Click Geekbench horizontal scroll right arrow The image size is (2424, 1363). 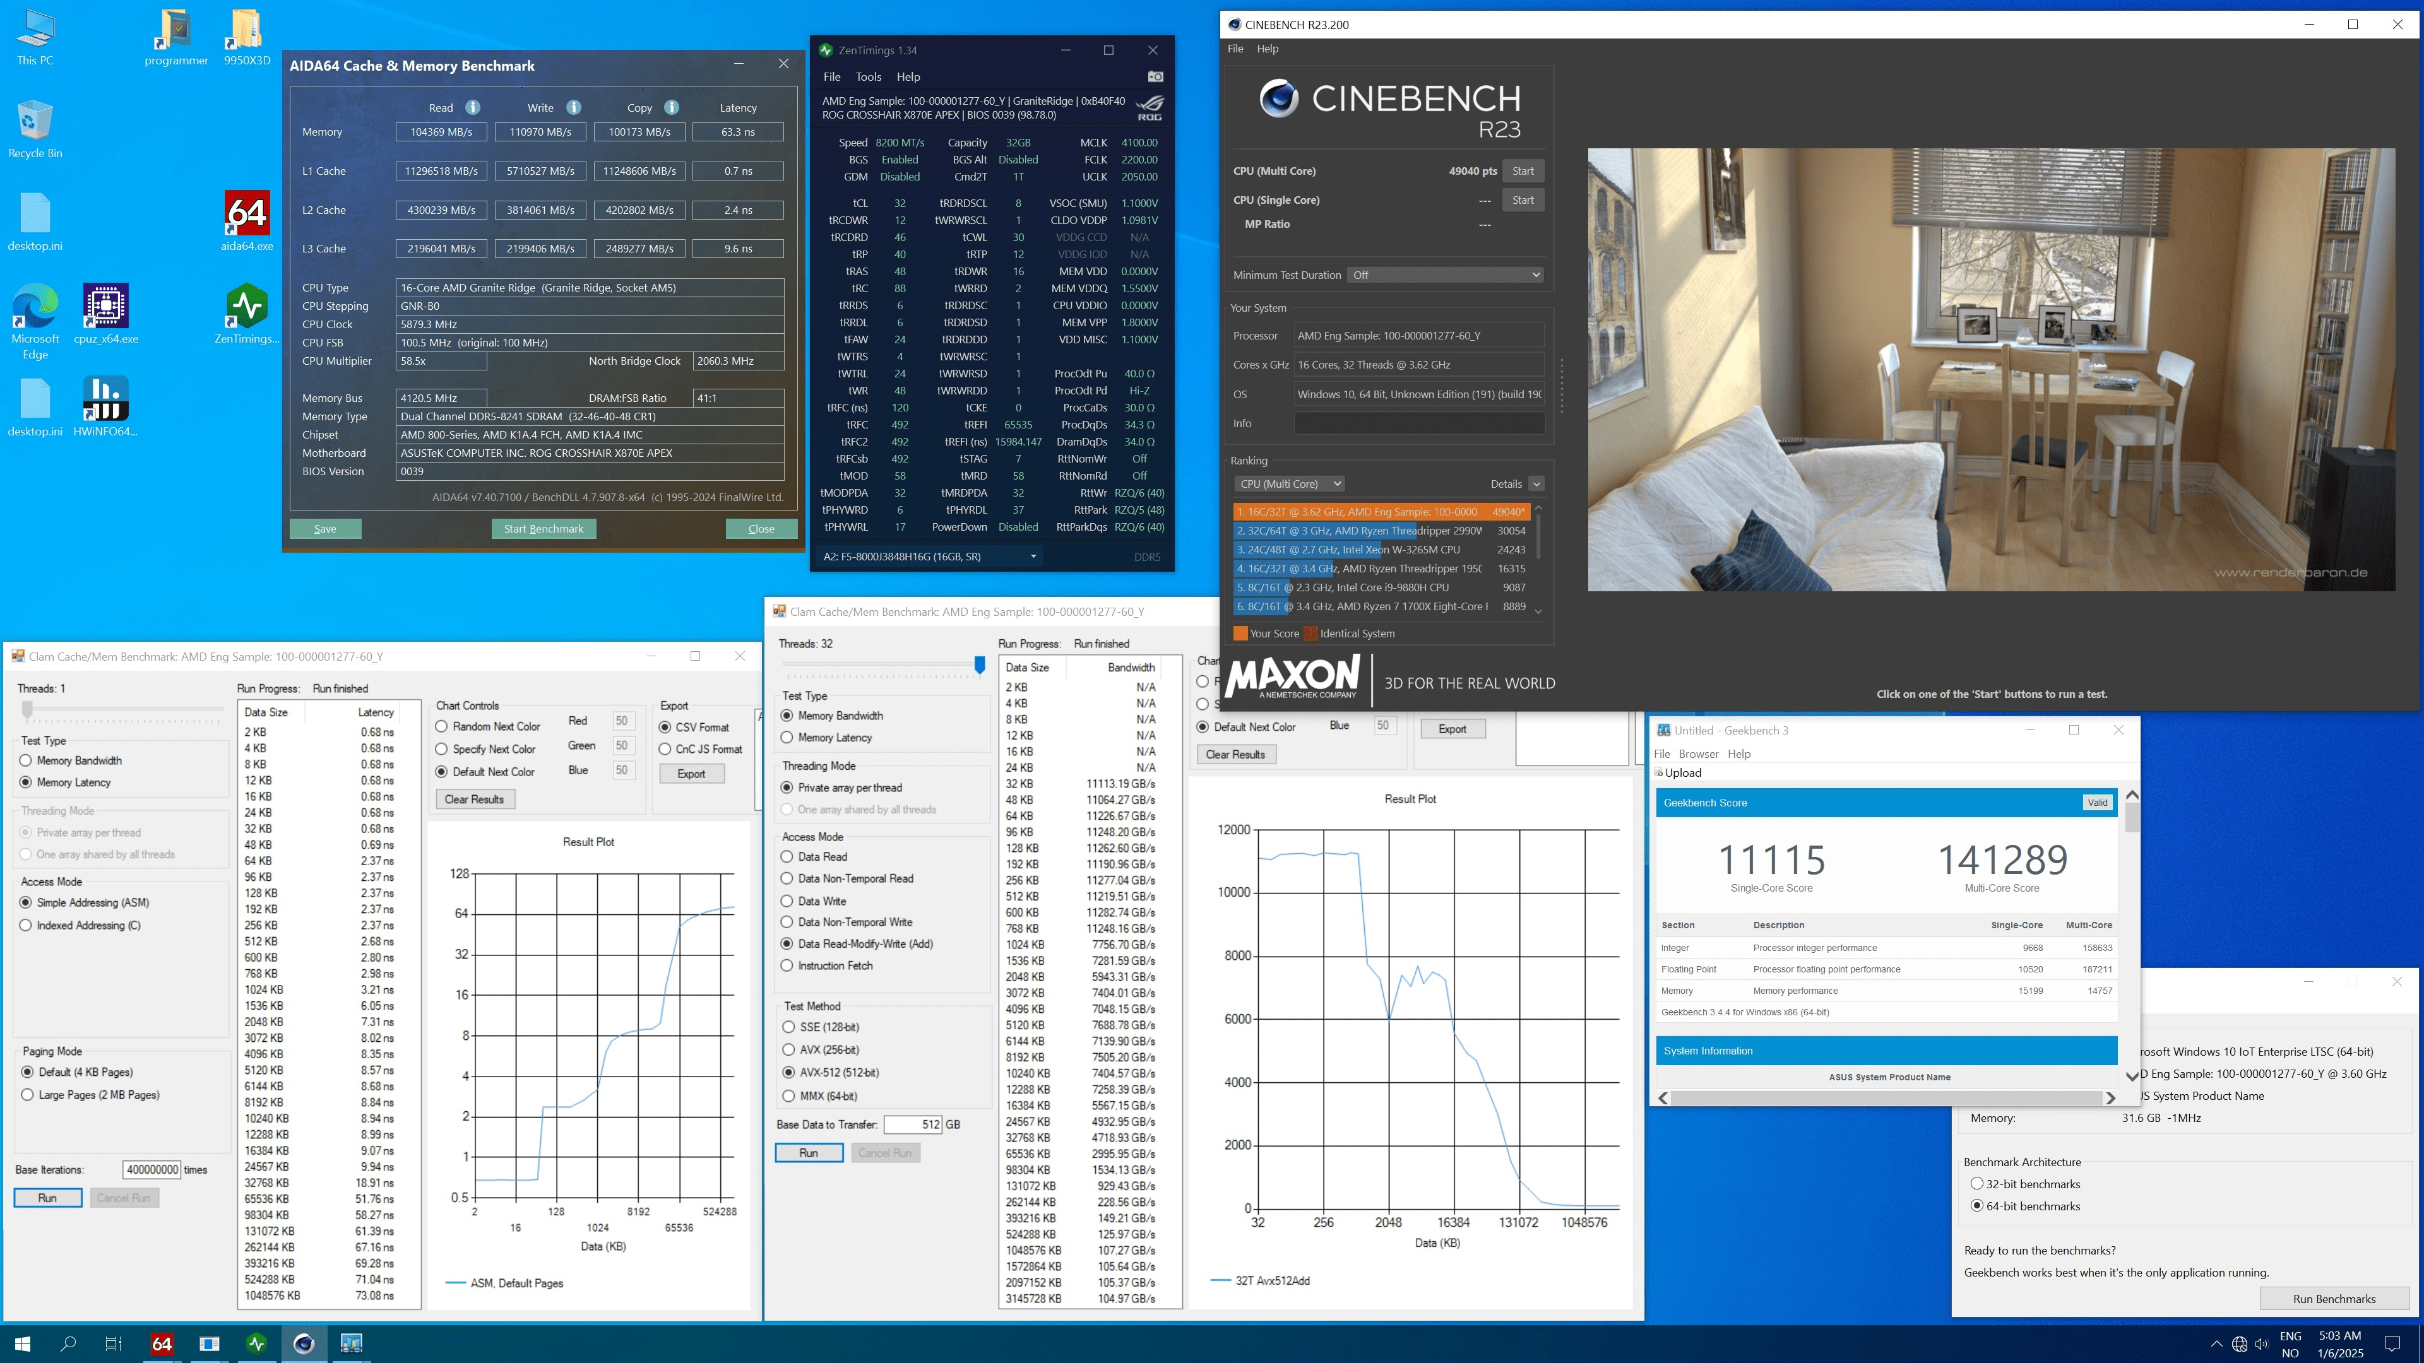pos(2111,1098)
